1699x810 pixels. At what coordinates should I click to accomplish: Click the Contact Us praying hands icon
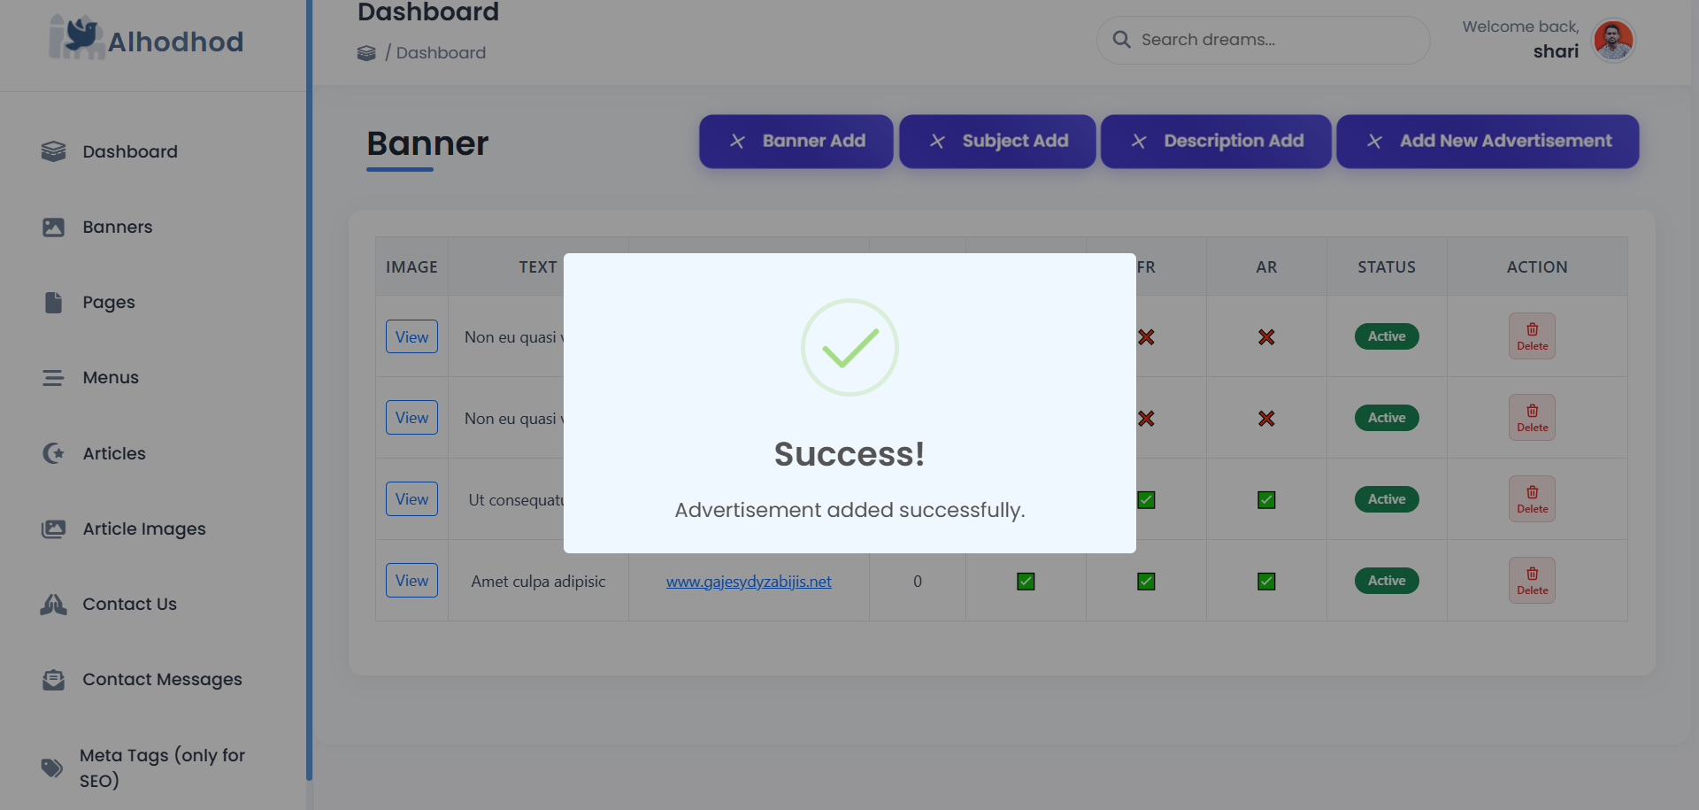pos(53,605)
